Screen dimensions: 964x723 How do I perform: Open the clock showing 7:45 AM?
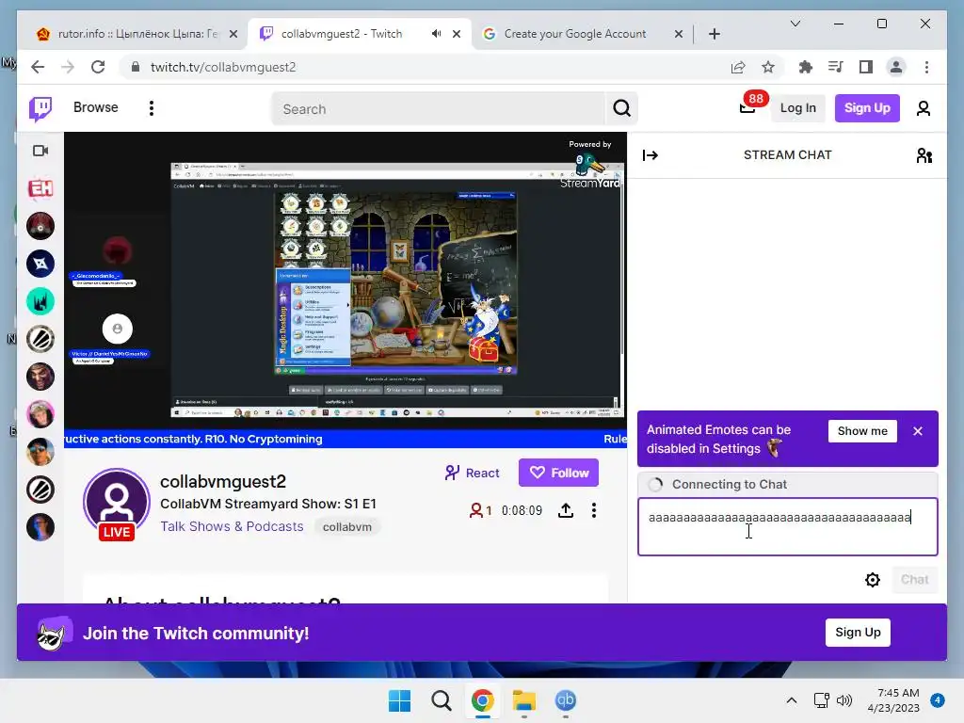click(893, 700)
